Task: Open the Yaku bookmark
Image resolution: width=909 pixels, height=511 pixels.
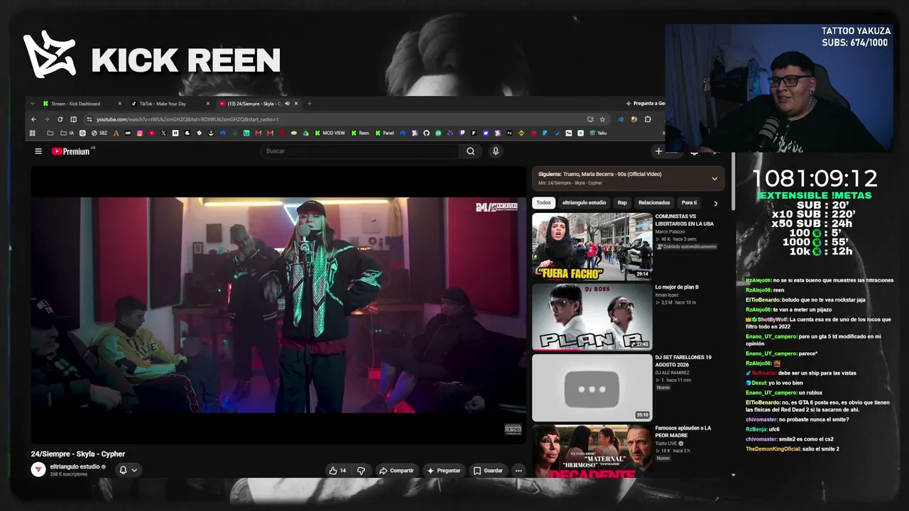Action: tap(597, 133)
